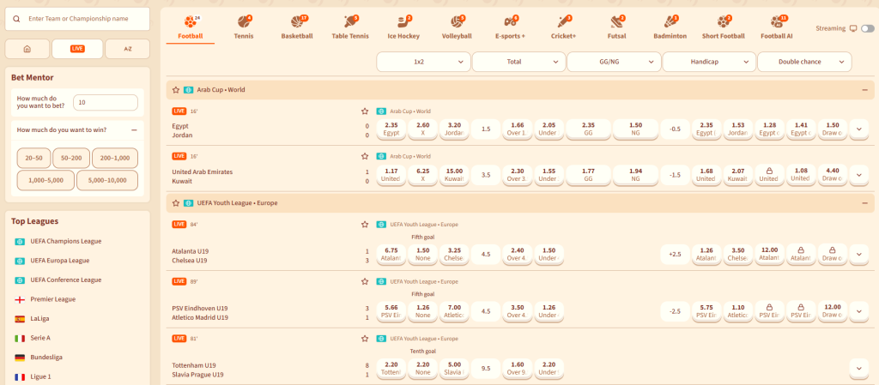
Task: Star the Egypt vs Jordan match
Action: point(364,111)
